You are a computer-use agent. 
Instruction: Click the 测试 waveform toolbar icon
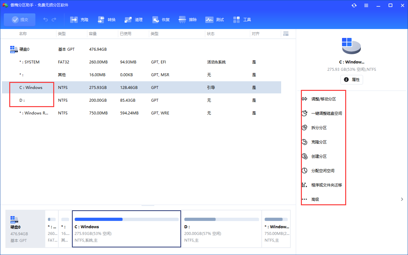(x=209, y=20)
